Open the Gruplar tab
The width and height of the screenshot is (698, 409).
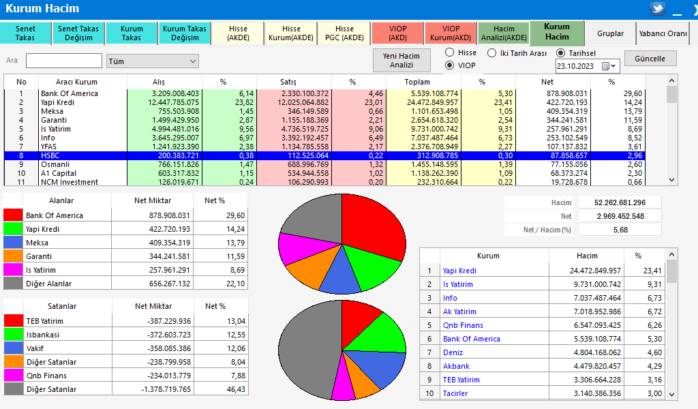point(610,33)
